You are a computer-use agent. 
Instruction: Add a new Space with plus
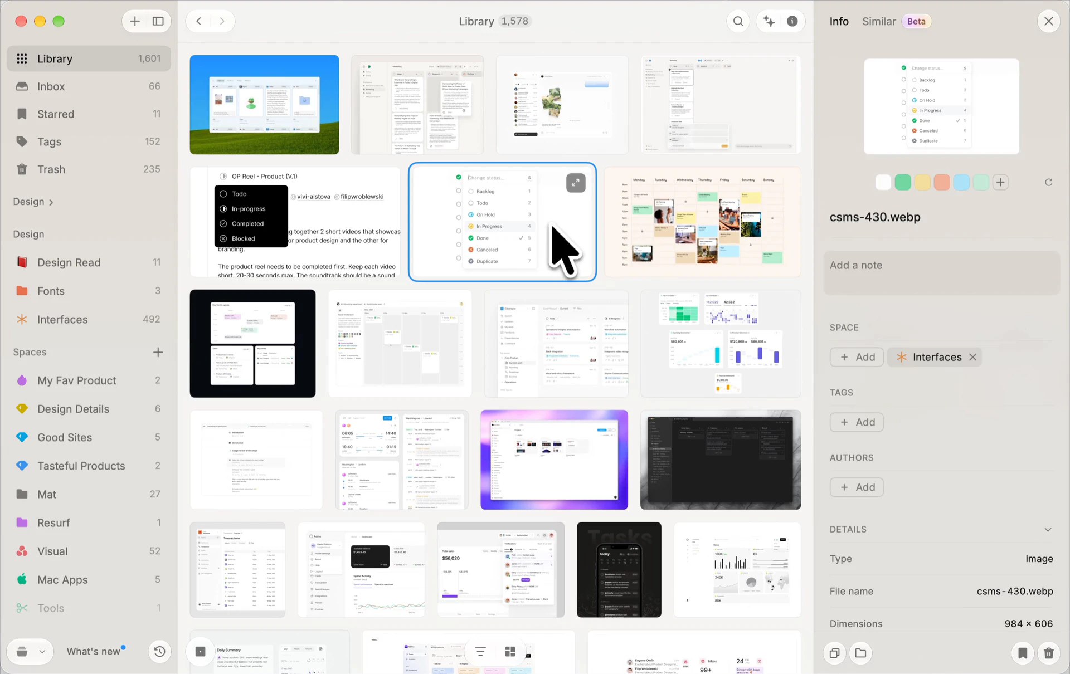coord(158,352)
